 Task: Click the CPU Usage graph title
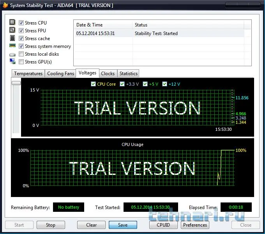pos(132,144)
